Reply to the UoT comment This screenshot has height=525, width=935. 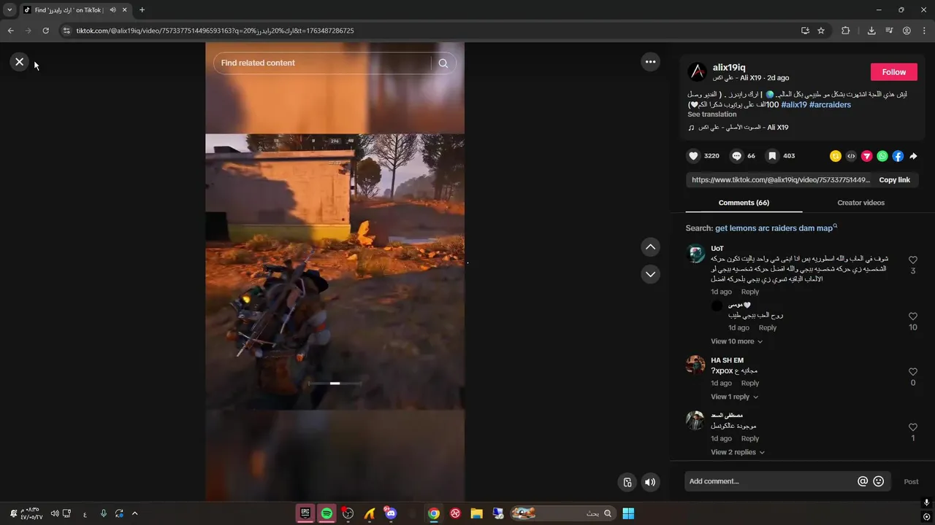pos(750,292)
